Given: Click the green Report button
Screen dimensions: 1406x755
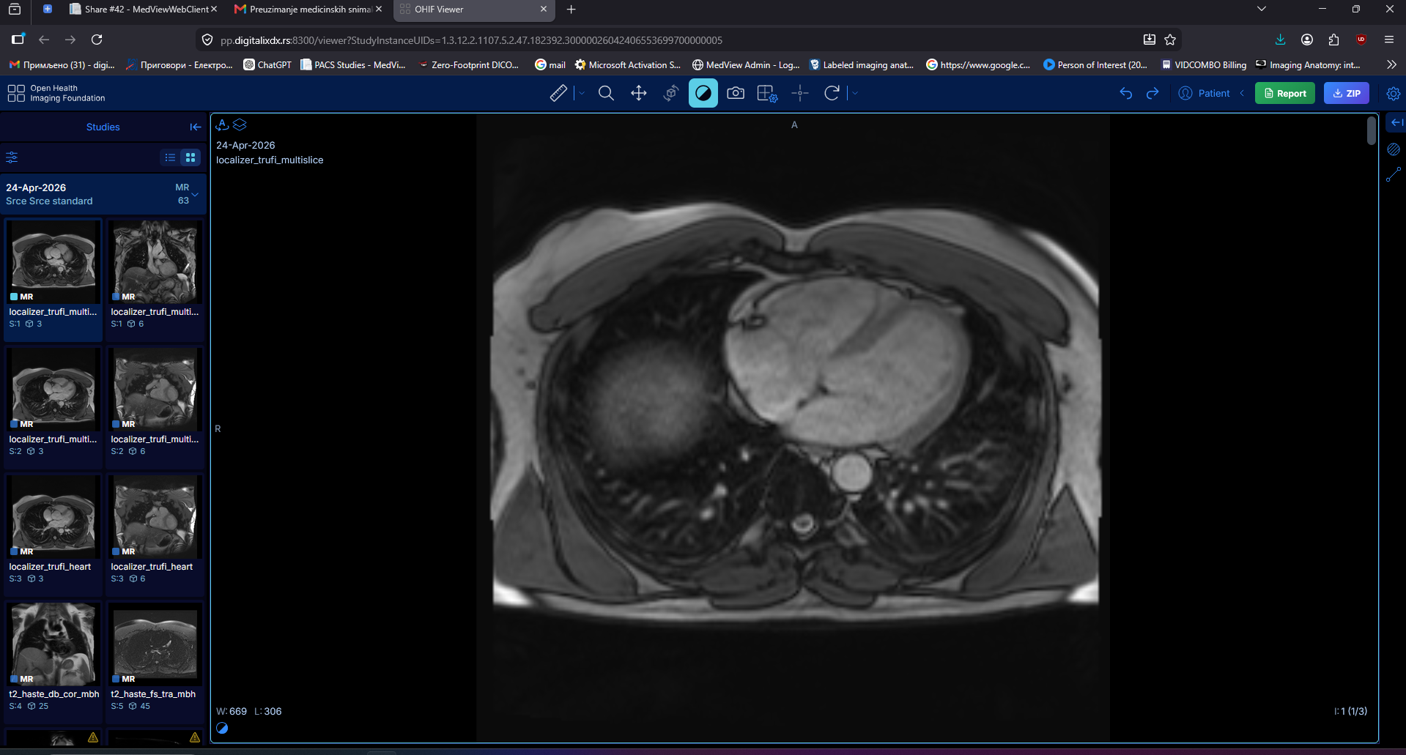Looking at the screenshot, I should pos(1285,93).
